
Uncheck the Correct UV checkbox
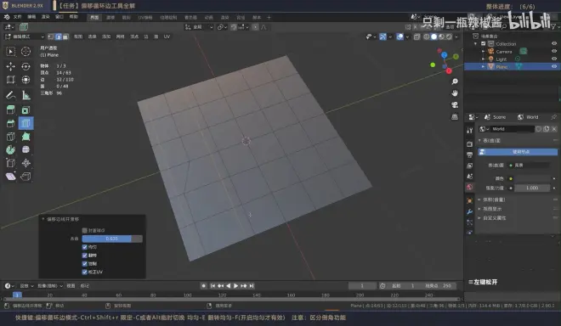(85, 272)
